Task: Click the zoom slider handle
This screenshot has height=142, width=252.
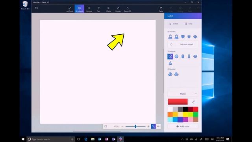Action: [135, 126]
